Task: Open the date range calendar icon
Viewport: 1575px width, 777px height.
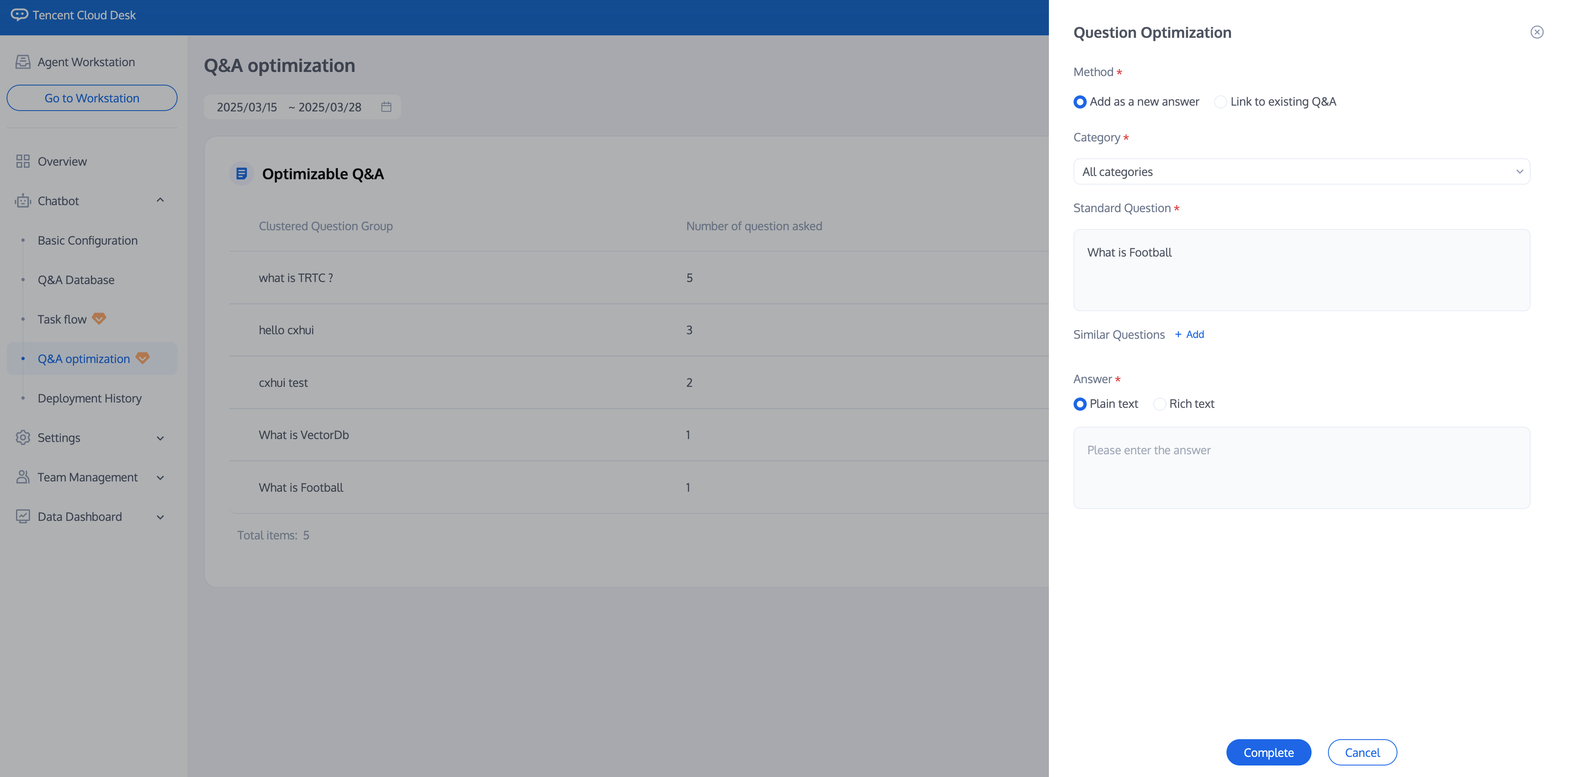Action: click(386, 107)
